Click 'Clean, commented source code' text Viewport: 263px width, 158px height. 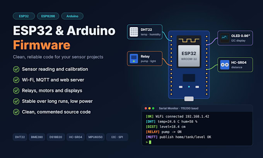tap(56, 112)
